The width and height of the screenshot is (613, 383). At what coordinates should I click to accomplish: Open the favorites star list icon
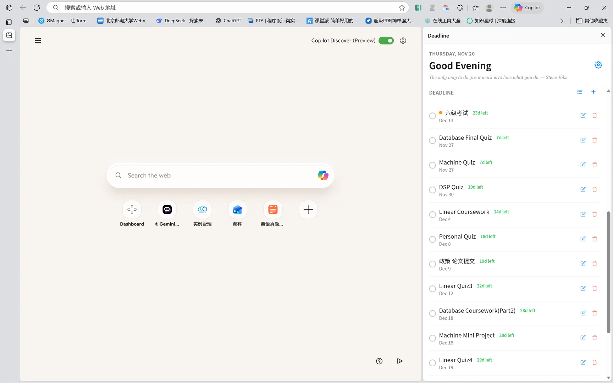[475, 7]
